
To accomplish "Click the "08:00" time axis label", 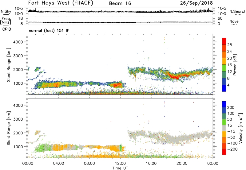I will [89, 164].
